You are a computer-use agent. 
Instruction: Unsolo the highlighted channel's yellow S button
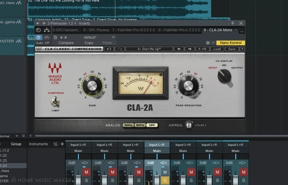(x=165, y=180)
